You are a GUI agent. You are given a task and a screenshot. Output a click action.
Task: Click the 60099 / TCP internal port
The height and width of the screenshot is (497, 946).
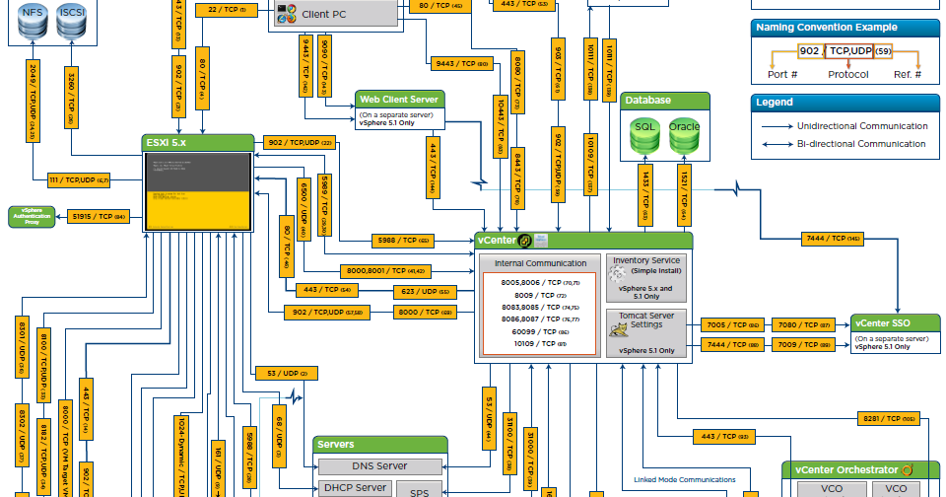click(540, 331)
